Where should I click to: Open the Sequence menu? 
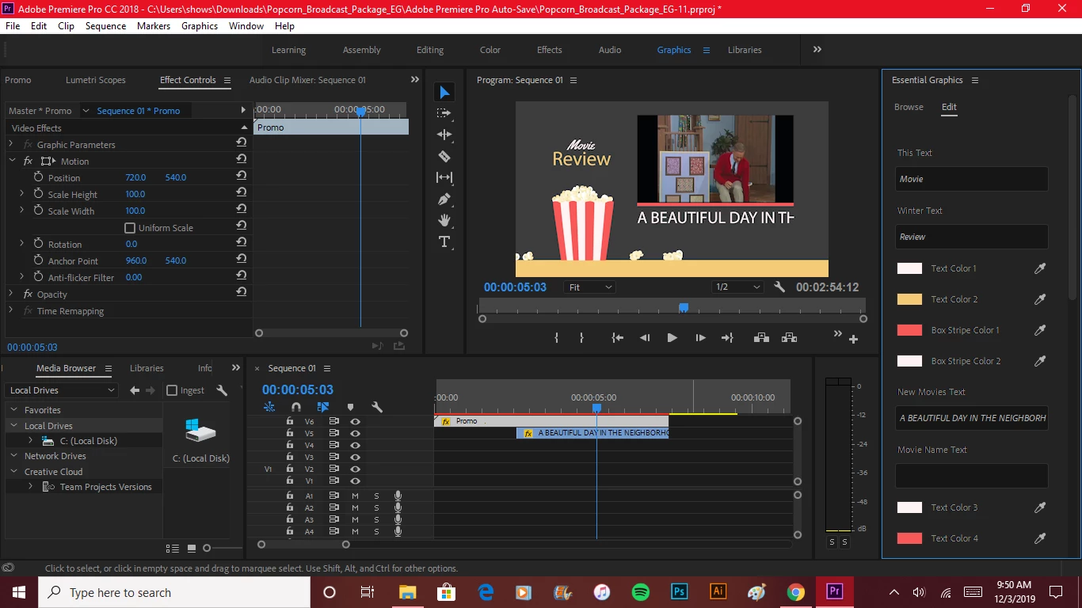click(x=105, y=25)
